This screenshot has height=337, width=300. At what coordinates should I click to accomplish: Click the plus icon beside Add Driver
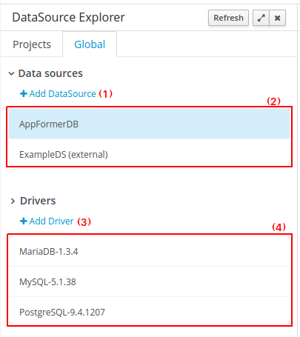(x=24, y=221)
